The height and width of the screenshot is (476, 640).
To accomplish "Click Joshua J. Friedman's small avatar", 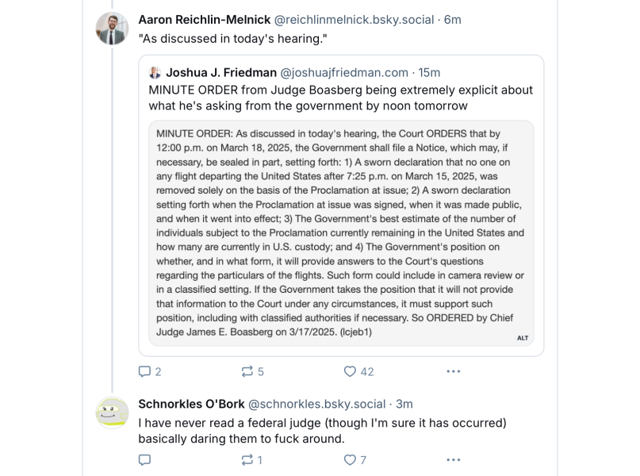I will [x=155, y=73].
